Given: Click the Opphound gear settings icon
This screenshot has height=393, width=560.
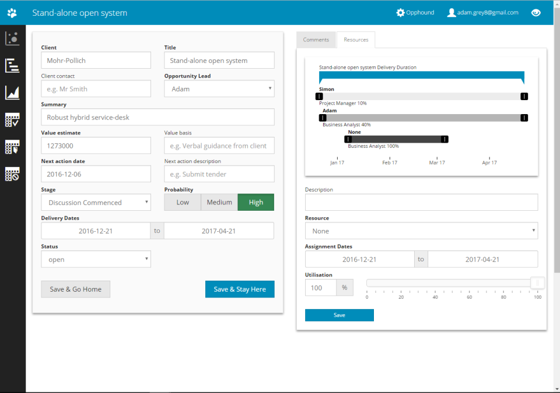Looking at the screenshot, I should coord(400,12).
